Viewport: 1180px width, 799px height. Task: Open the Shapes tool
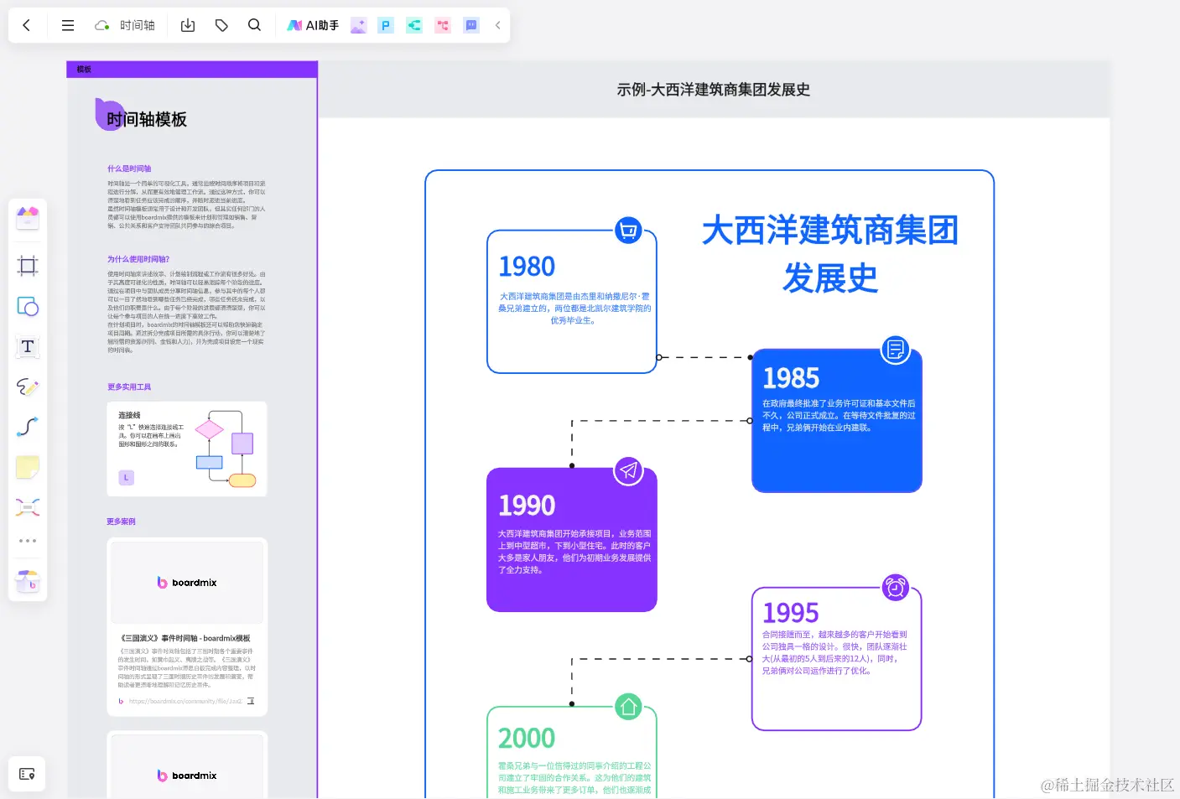click(x=28, y=307)
